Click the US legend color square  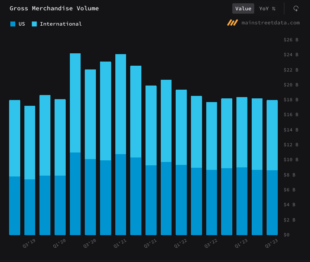tap(13, 24)
